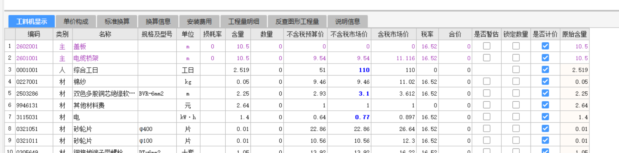Select the 棉纱 name cell

[105, 82]
